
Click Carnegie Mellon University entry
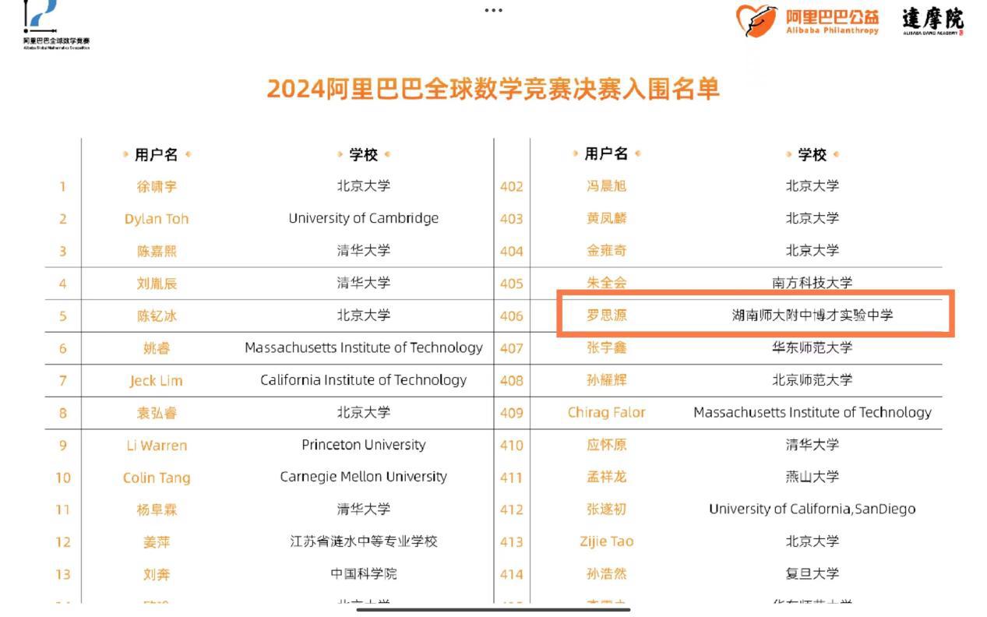click(x=363, y=477)
